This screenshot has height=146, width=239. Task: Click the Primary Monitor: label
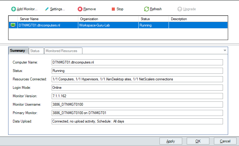[25, 113]
